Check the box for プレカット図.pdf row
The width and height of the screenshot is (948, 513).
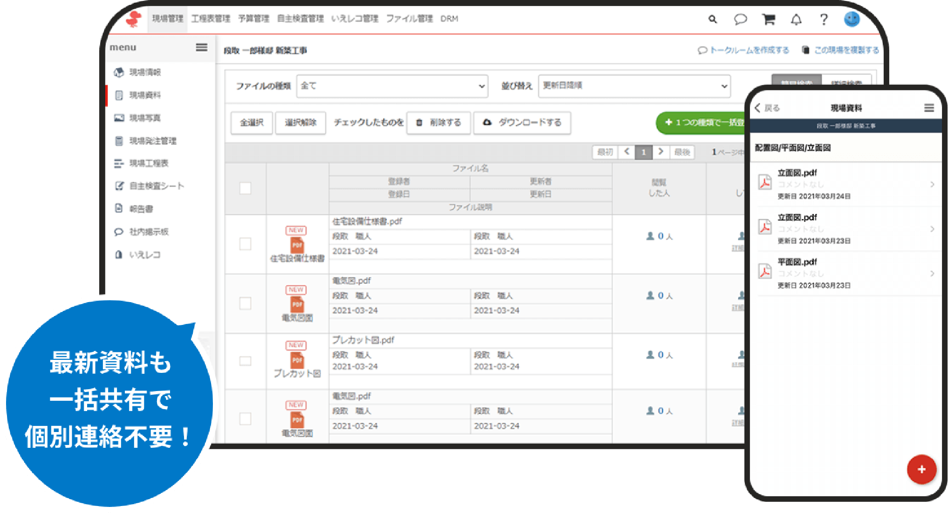245,361
